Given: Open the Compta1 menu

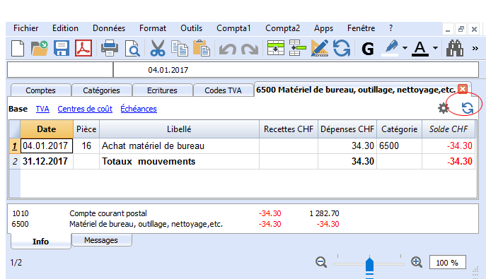Looking at the screenshot, I should (233, 28).
